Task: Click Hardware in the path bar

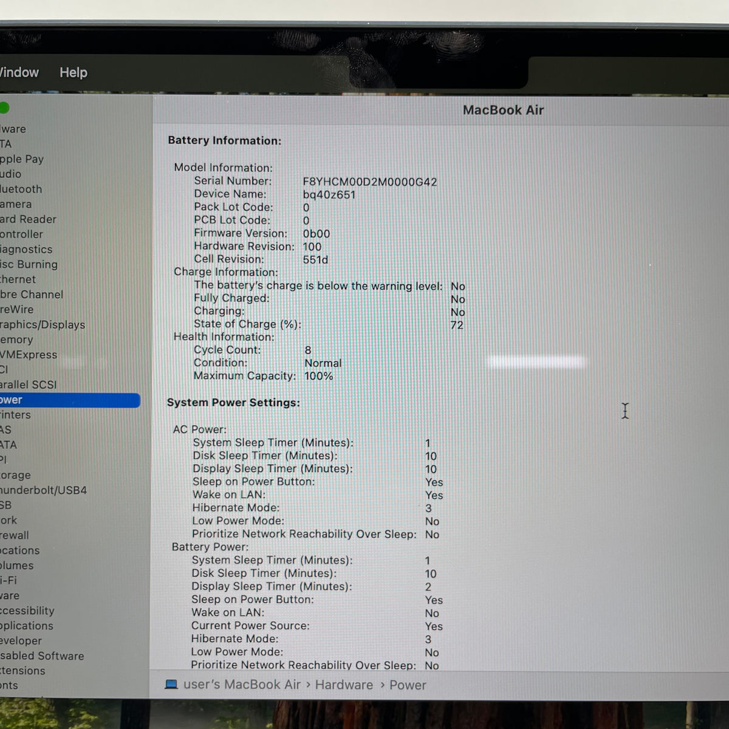Action: [x=344, y=685]
